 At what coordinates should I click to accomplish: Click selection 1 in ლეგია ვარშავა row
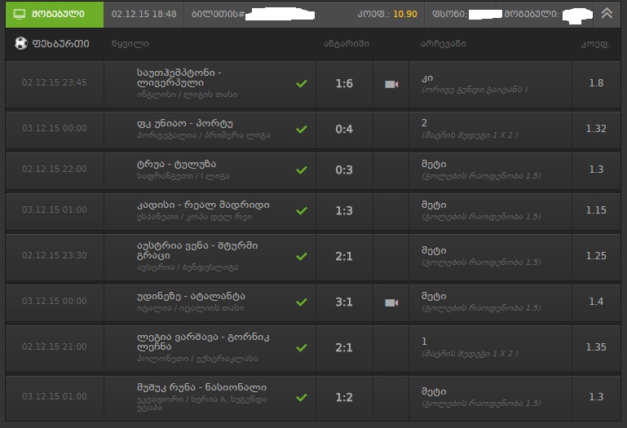[x=424, y=342]
